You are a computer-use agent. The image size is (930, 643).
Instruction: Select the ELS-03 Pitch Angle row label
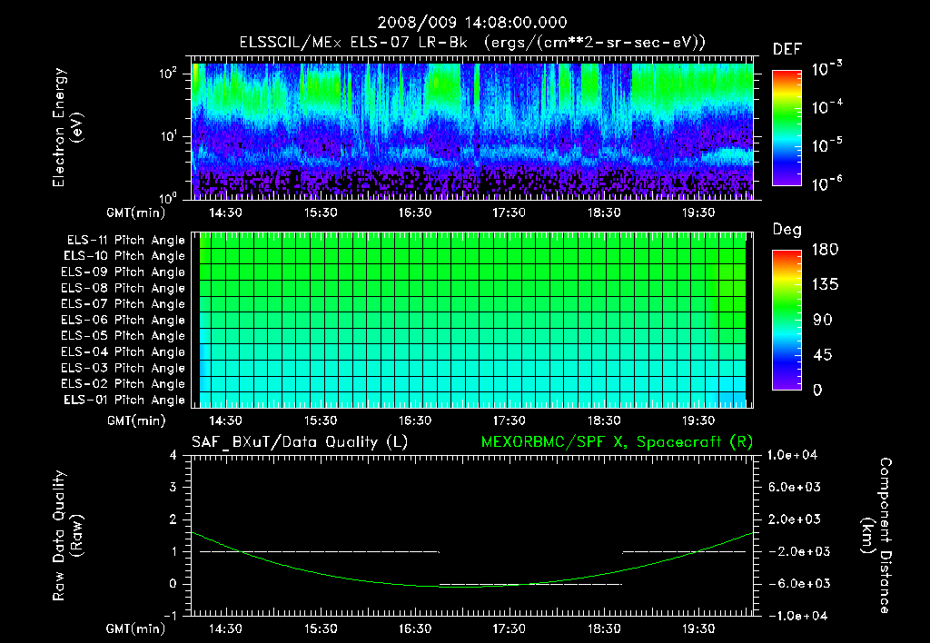[x=124, y=368]
